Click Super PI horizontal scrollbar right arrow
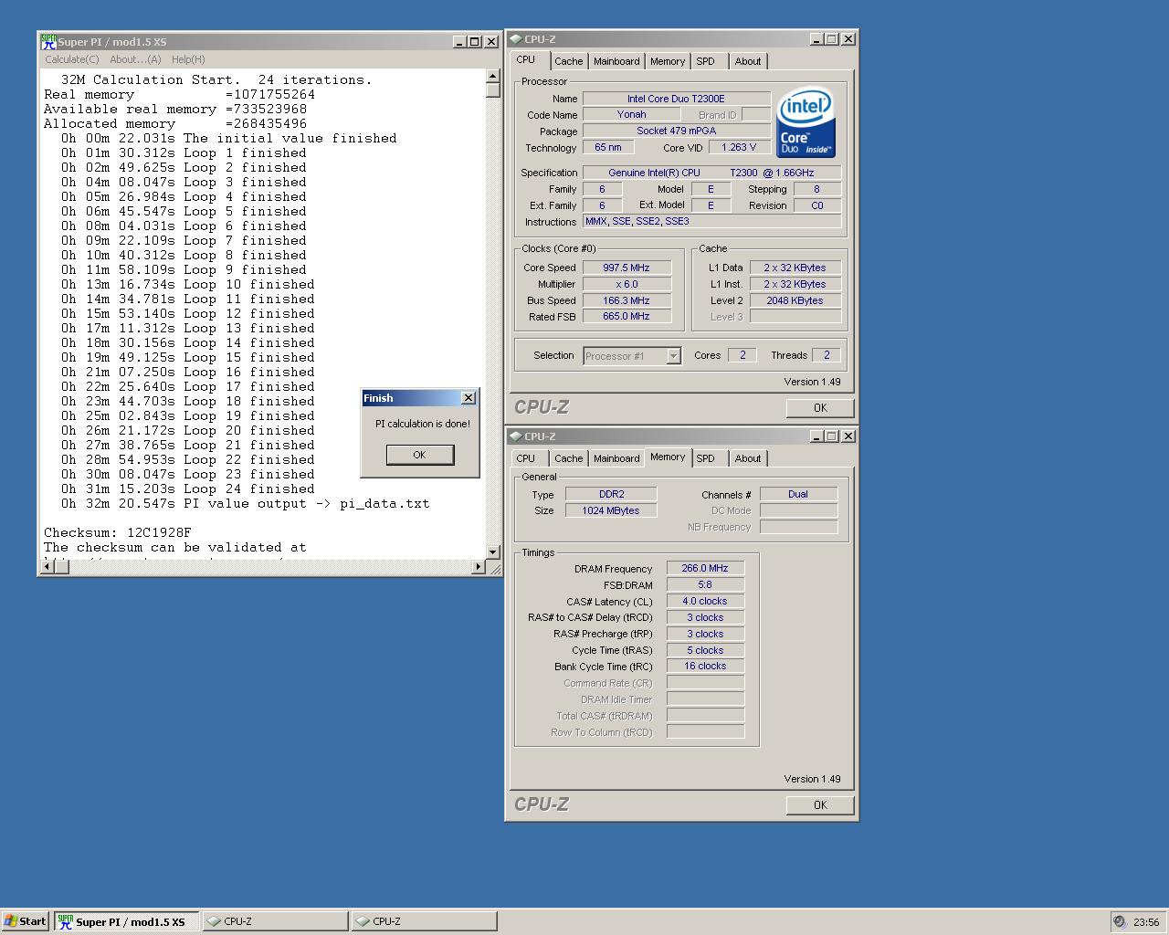 [478, 567]
